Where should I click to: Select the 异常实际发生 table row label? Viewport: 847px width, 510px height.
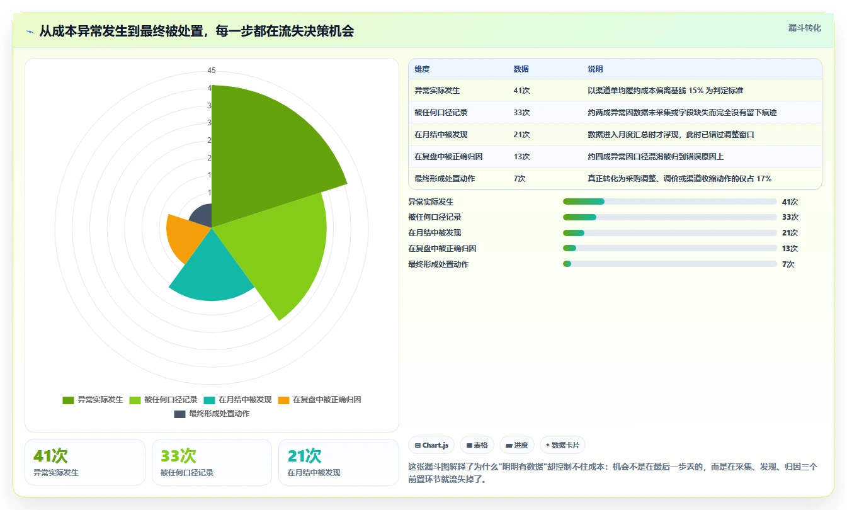[437, 91]
